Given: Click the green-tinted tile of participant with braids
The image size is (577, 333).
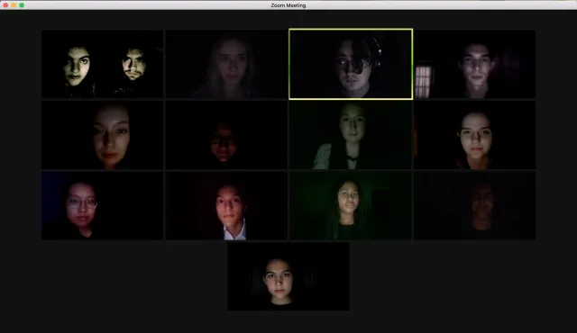Looking at the screenshot, I should click(351, 205).
